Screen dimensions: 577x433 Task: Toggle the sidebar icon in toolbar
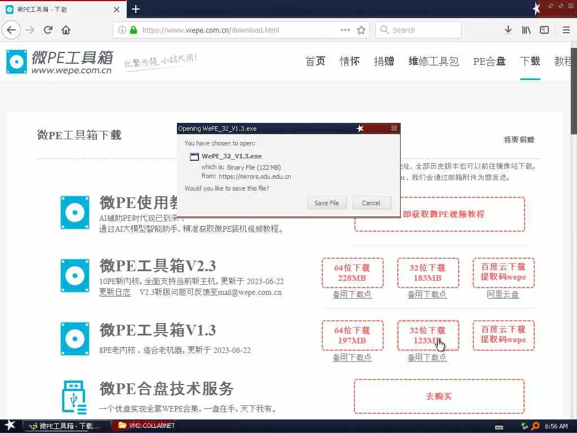544,30
